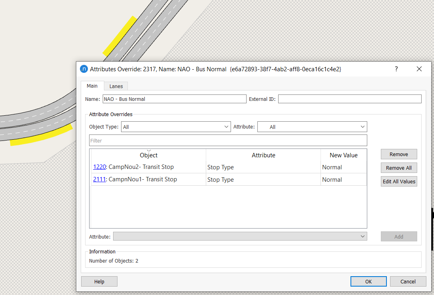The image size is (434, 295).
Task: Open the Object Type dropdown
Action: (x=176, y=127)
